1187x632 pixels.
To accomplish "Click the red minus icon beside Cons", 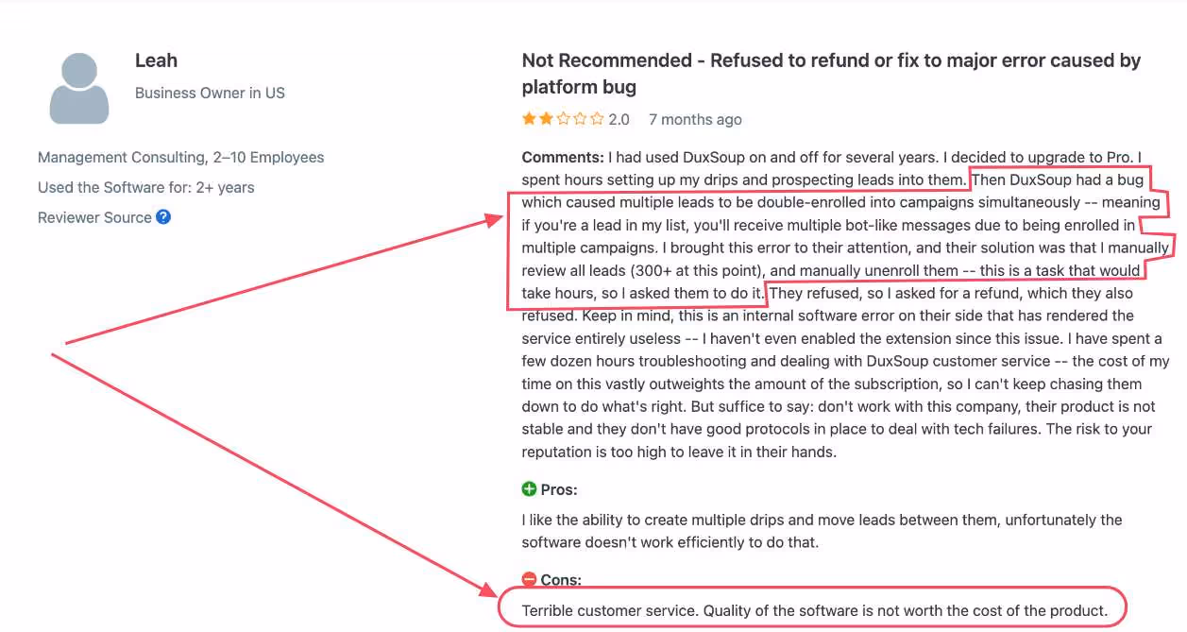I will [530, 579].
